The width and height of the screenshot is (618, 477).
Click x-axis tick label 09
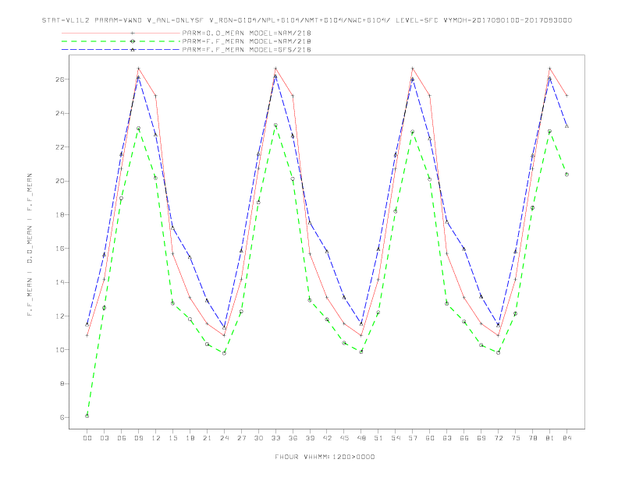tap(138, 438)
